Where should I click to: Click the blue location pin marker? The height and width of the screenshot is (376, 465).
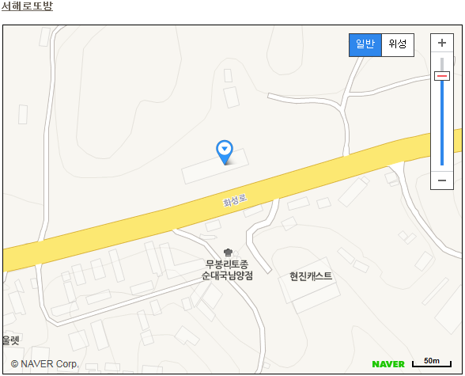[225, 152]
